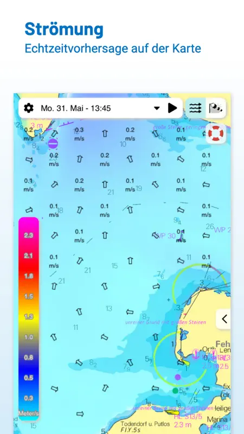244x434 pixels.
Task: Tap the red lifebuoy emergency icon
Action: click(x=216, y=133)
